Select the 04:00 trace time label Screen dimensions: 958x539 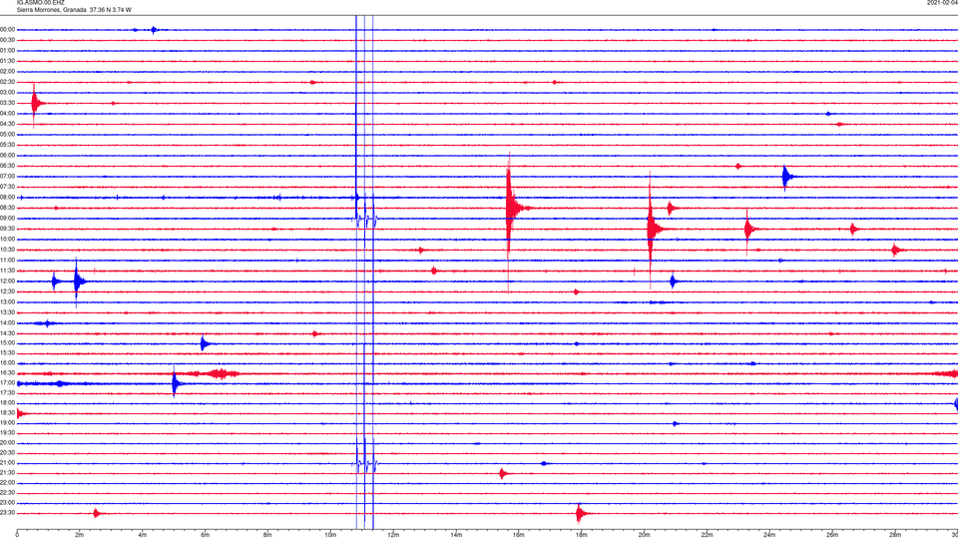click(x=7, y=113)
